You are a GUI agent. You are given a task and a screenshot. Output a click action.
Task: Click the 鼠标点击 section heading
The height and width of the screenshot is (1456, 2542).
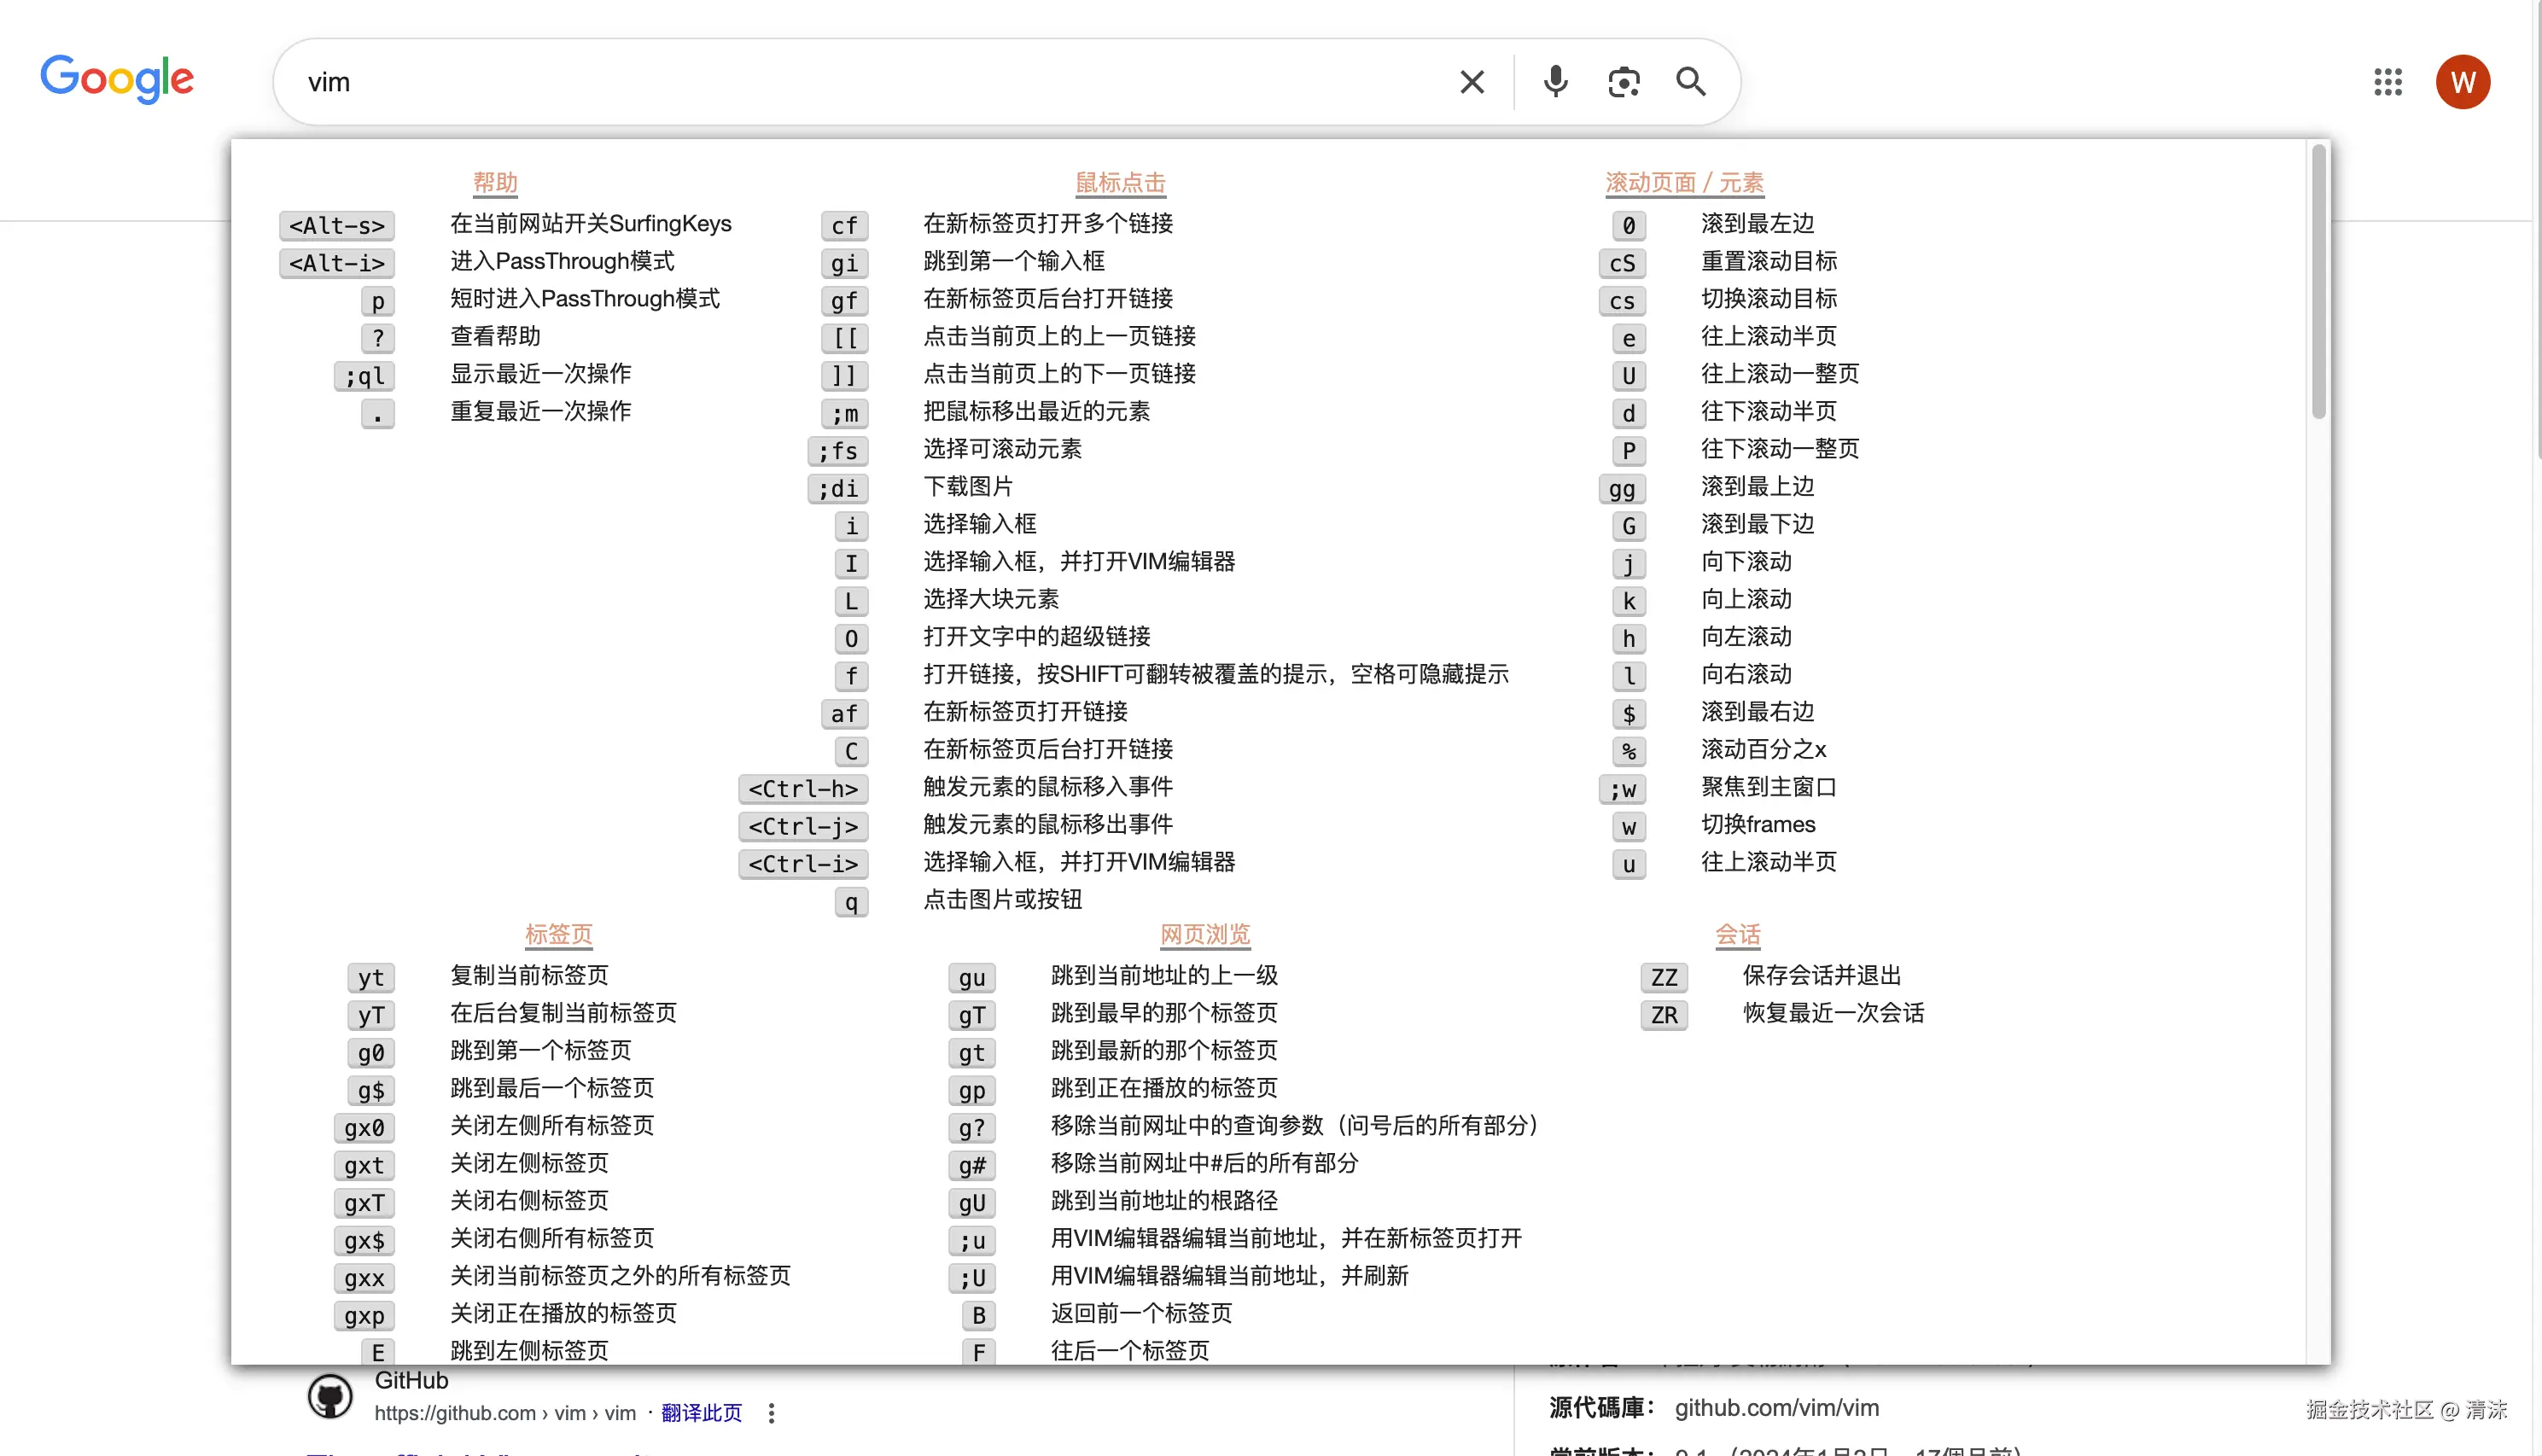[1120, 183]
